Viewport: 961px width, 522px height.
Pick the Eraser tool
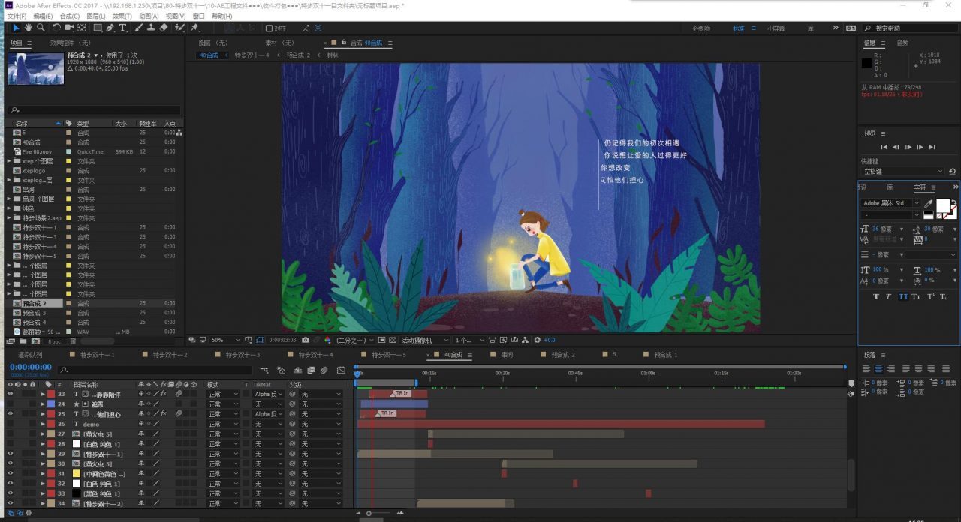[164, 28]
